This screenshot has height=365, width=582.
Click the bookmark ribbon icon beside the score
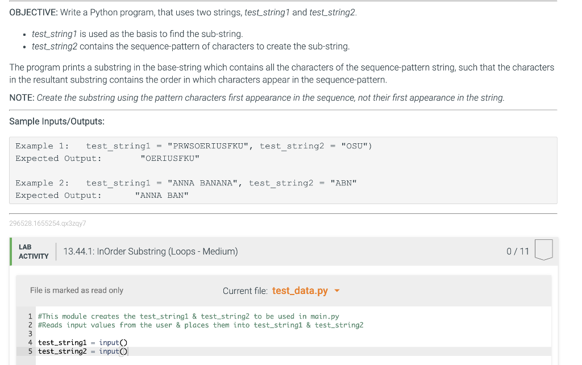click(543, 251)
